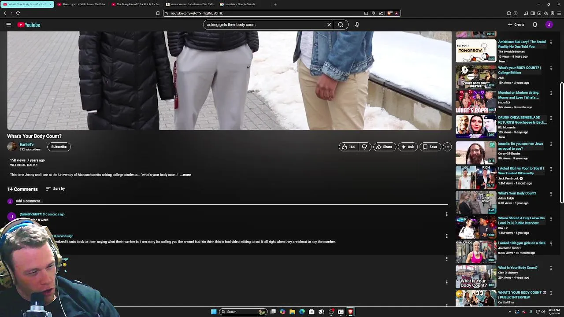Click the page vertical scrollbar

pos(562,144)
